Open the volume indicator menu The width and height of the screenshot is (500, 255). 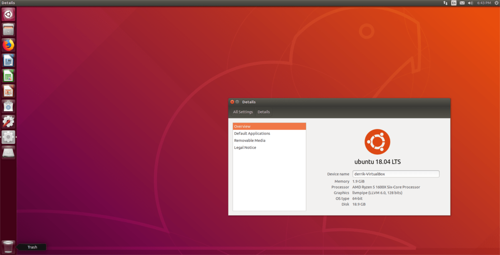(x=470, y=3)
